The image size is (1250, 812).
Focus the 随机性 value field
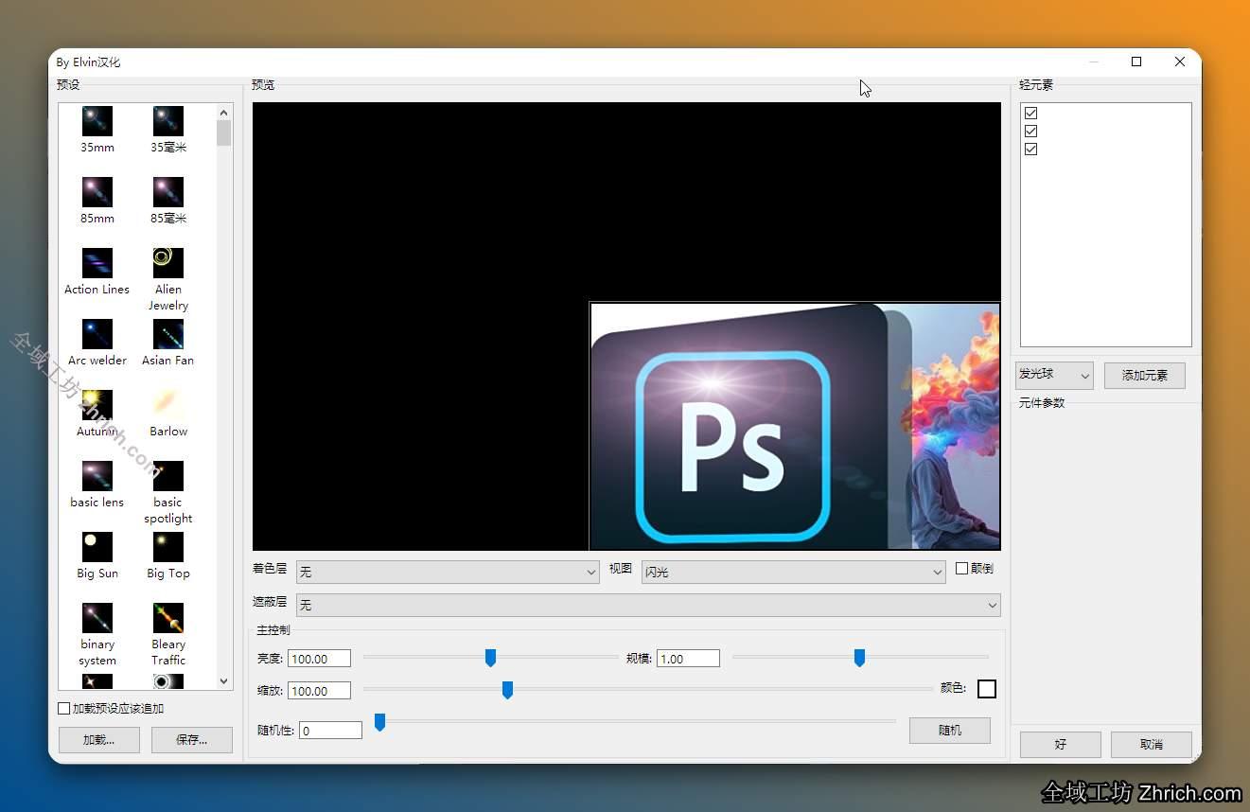pyautogui.click(x=330, y=731)
